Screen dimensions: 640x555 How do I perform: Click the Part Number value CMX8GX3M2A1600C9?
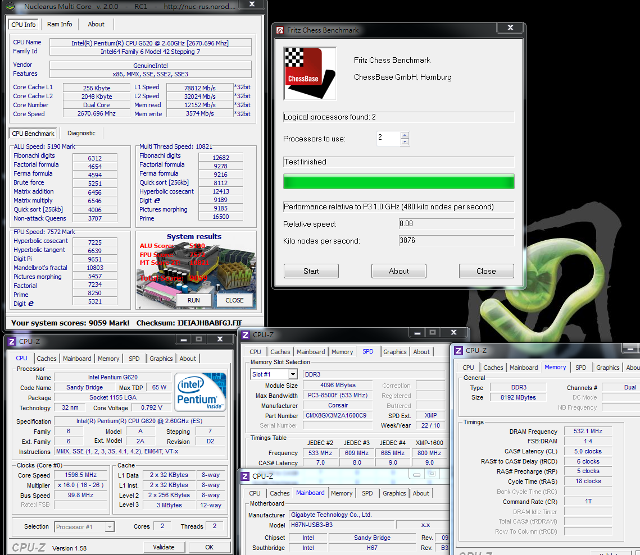(x=338, y=416)
